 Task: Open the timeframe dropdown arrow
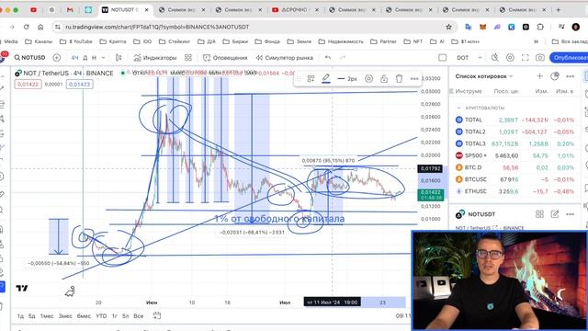pos(103,57)
